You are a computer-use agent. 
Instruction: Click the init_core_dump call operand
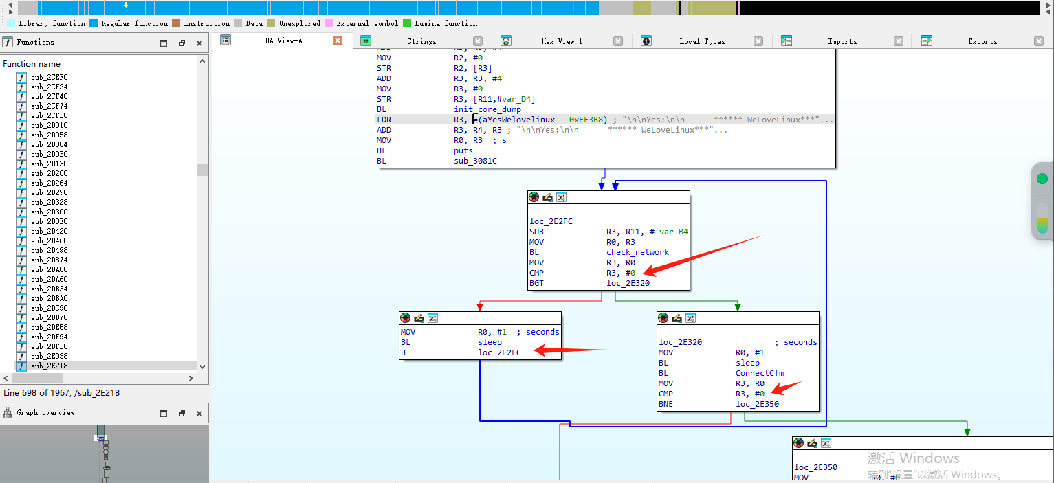pyautogui.click(x=487, y=109)
